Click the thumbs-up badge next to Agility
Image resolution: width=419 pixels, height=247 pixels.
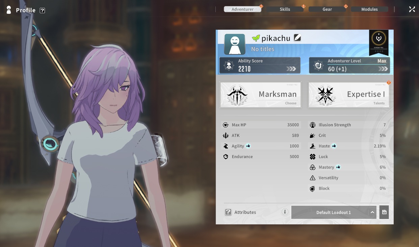point(248,146)
